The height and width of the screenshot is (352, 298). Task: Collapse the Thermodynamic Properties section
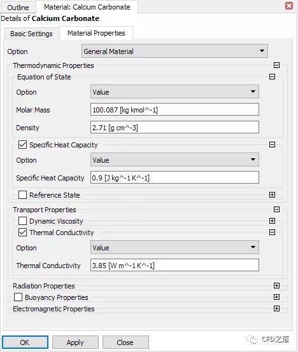[276, 65]
